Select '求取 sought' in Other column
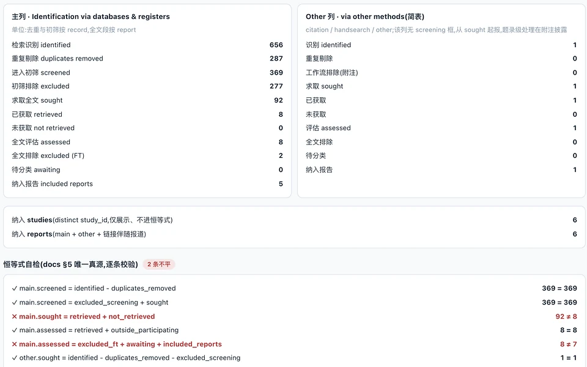 [x=324, y=86]
